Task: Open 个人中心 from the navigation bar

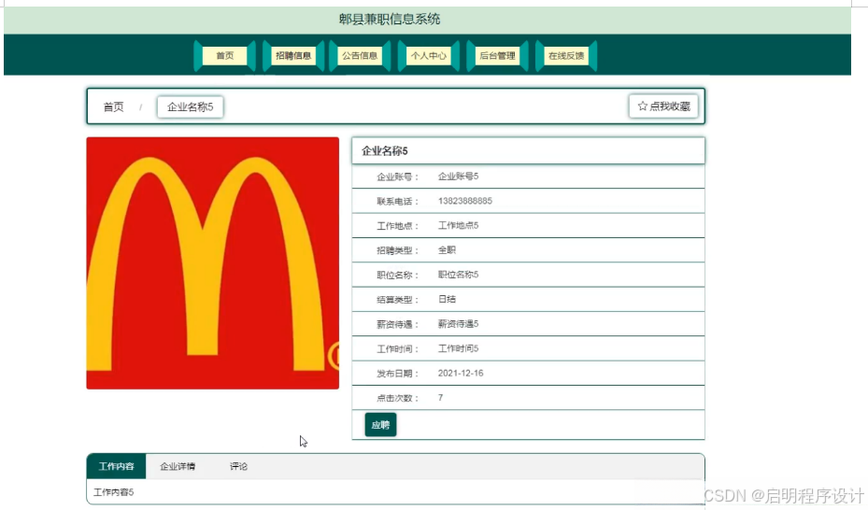Action: [429, 56]
